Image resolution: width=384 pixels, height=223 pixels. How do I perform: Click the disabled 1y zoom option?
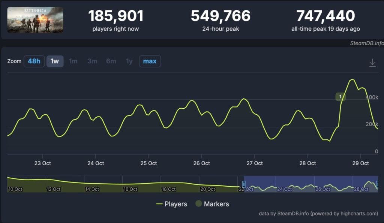(x=129, y=61)
